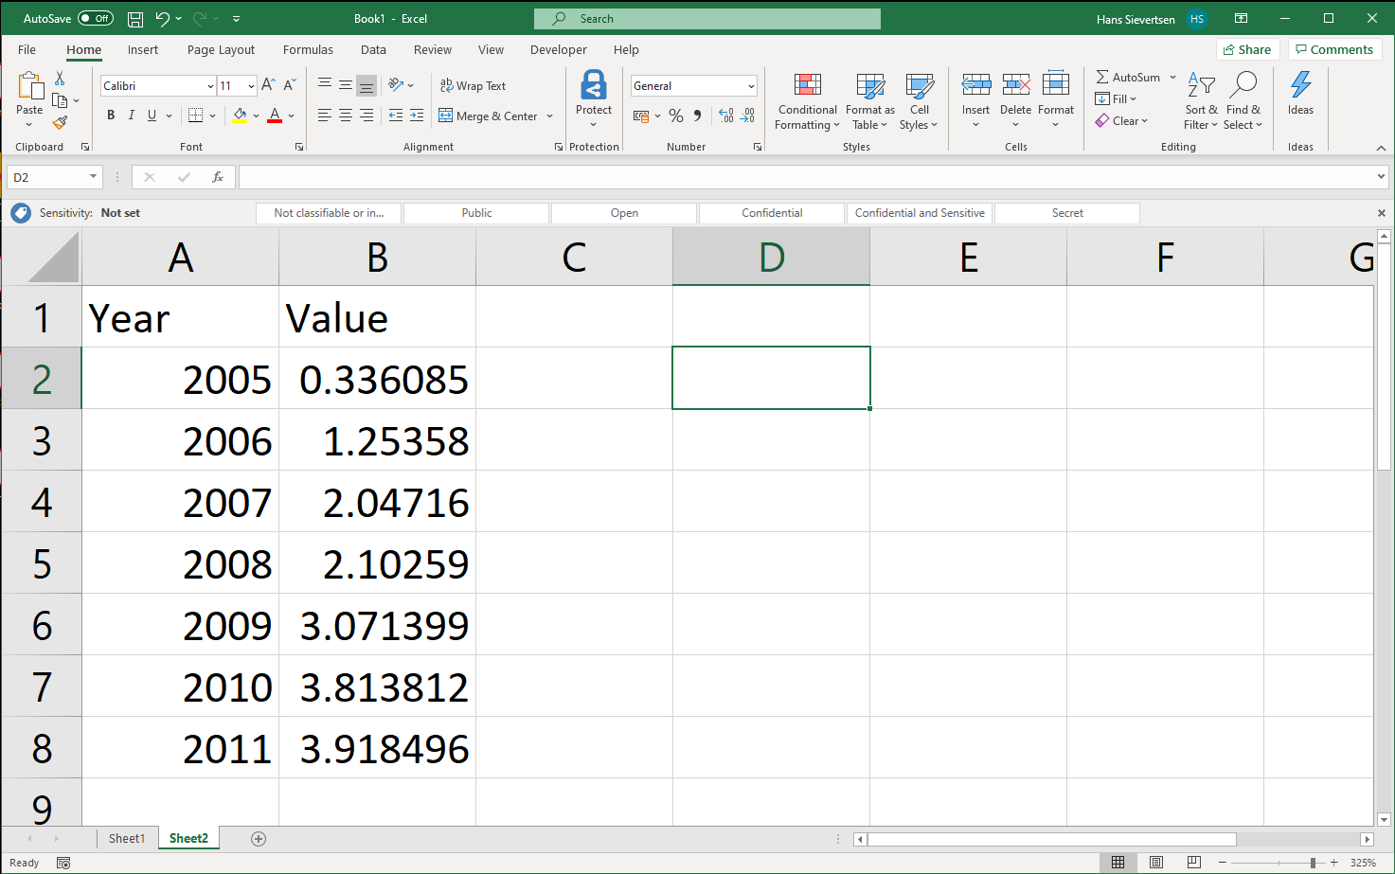Select cell B2 with 0.336085
This screenshot has width=1395, height=874.
click(x=377, y=379)
